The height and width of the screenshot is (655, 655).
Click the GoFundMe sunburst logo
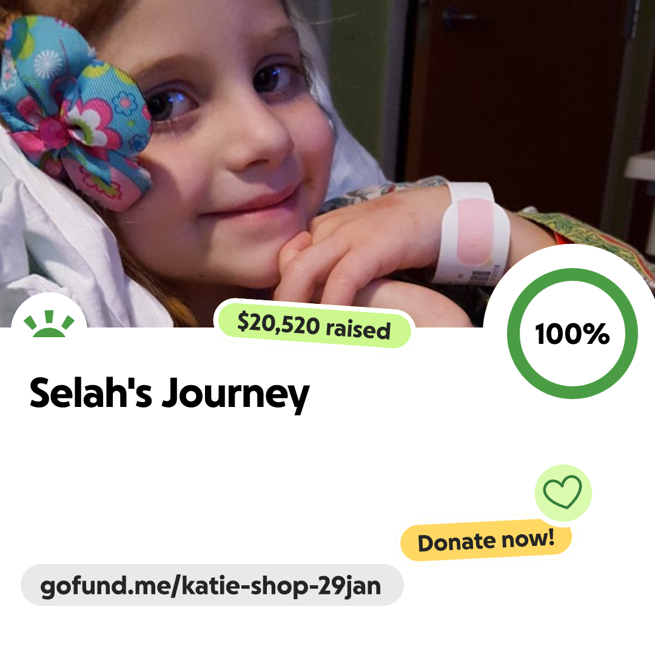tap(49, 324)
